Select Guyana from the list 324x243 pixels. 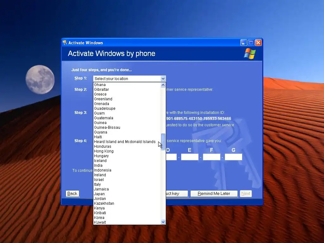[127, 132]
